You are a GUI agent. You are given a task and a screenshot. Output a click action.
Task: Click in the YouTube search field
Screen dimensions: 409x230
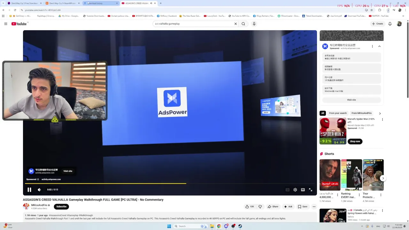point(193,24)
